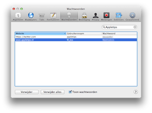Close the Wachtwoorden window with red button
This screenshot has height=113, width=152.
(14, 9)
